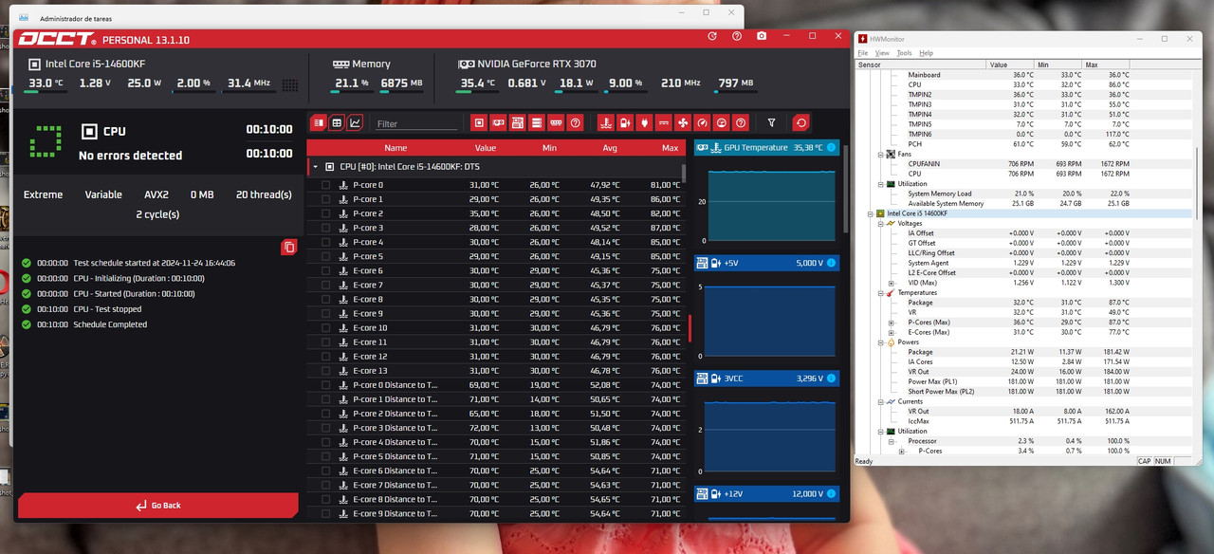Check the P-core 0 Distance to TjMax checkbox

click(x=325, y=385)
